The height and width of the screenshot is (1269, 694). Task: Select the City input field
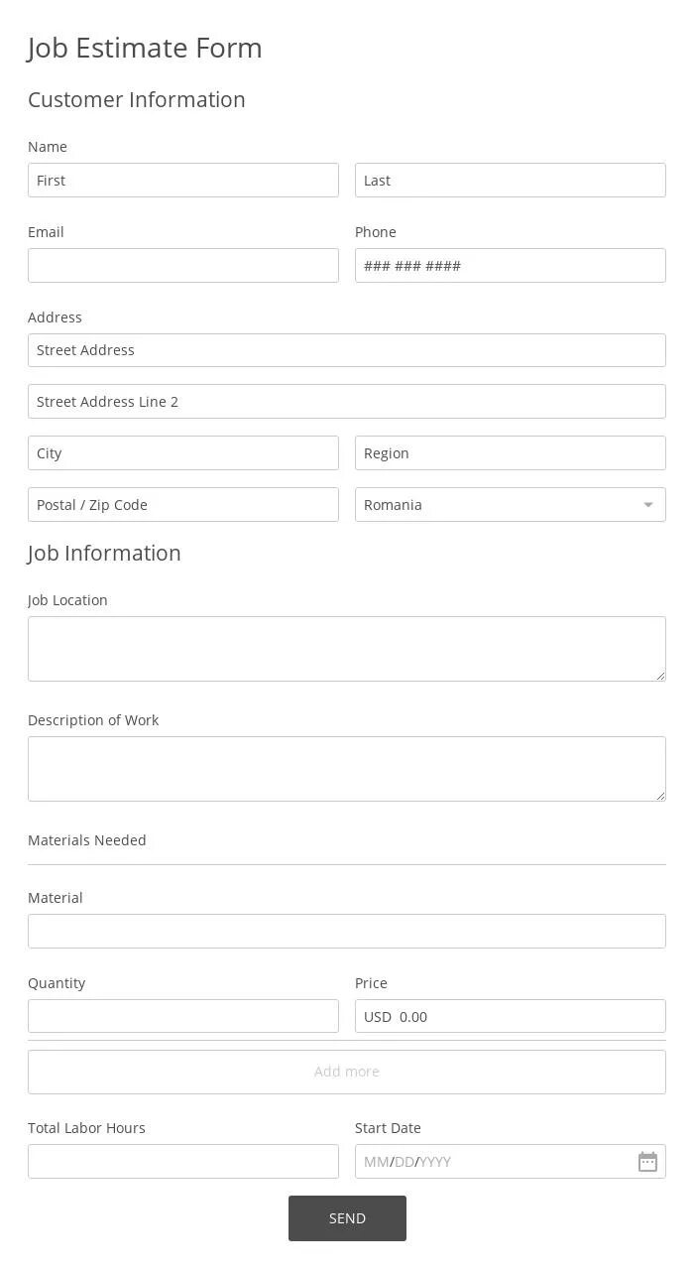183,453
